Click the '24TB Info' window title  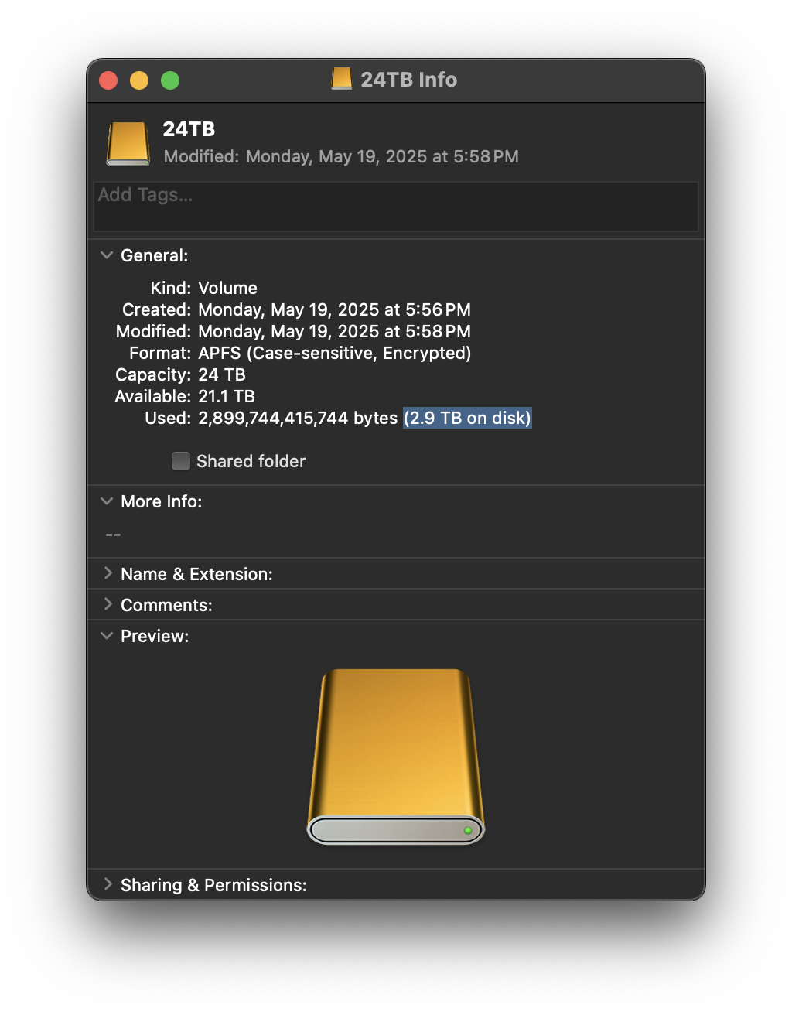(x=408, y=80)
